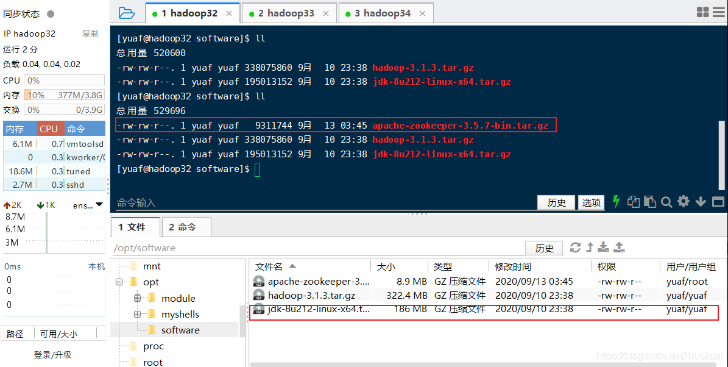Click the CPU usage bar
Viewport: 728px width, 367px height.
64,80
